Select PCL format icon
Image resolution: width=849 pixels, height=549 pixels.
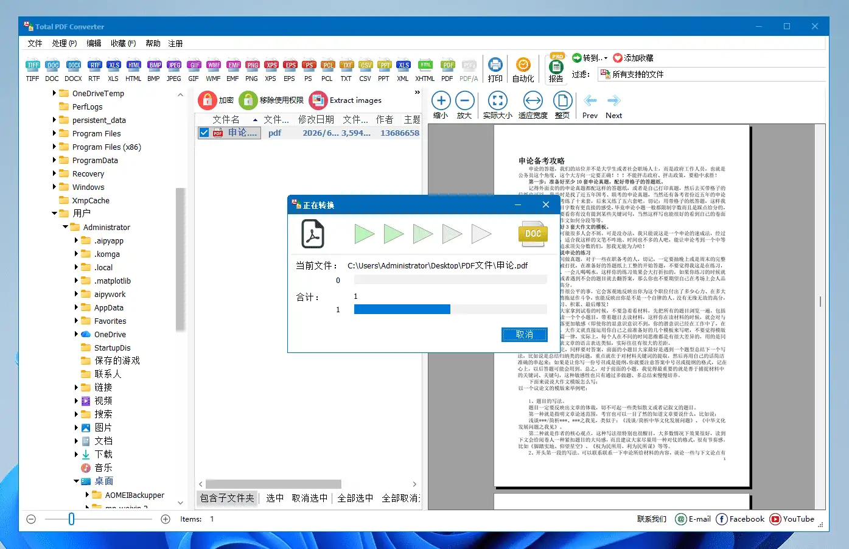pyautogui.click(x=327, y=71)
